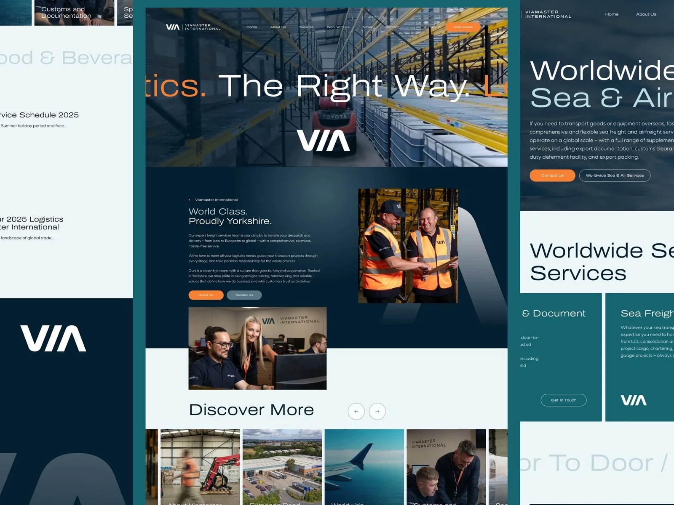Click the Log In link
This screenshot has height=505, width=674.
(x=435, y=27)
